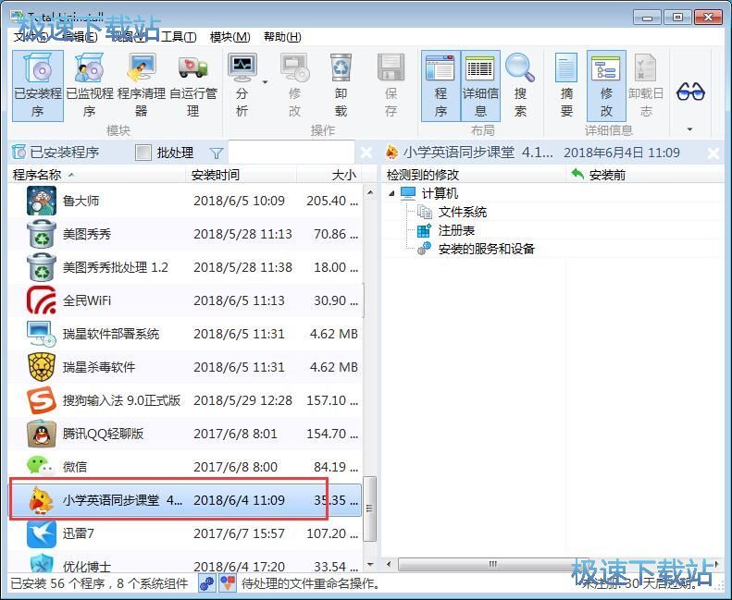The image size is (732, 600).
Task: Select 全民WiFi in the program list
Action: [185, 300]
